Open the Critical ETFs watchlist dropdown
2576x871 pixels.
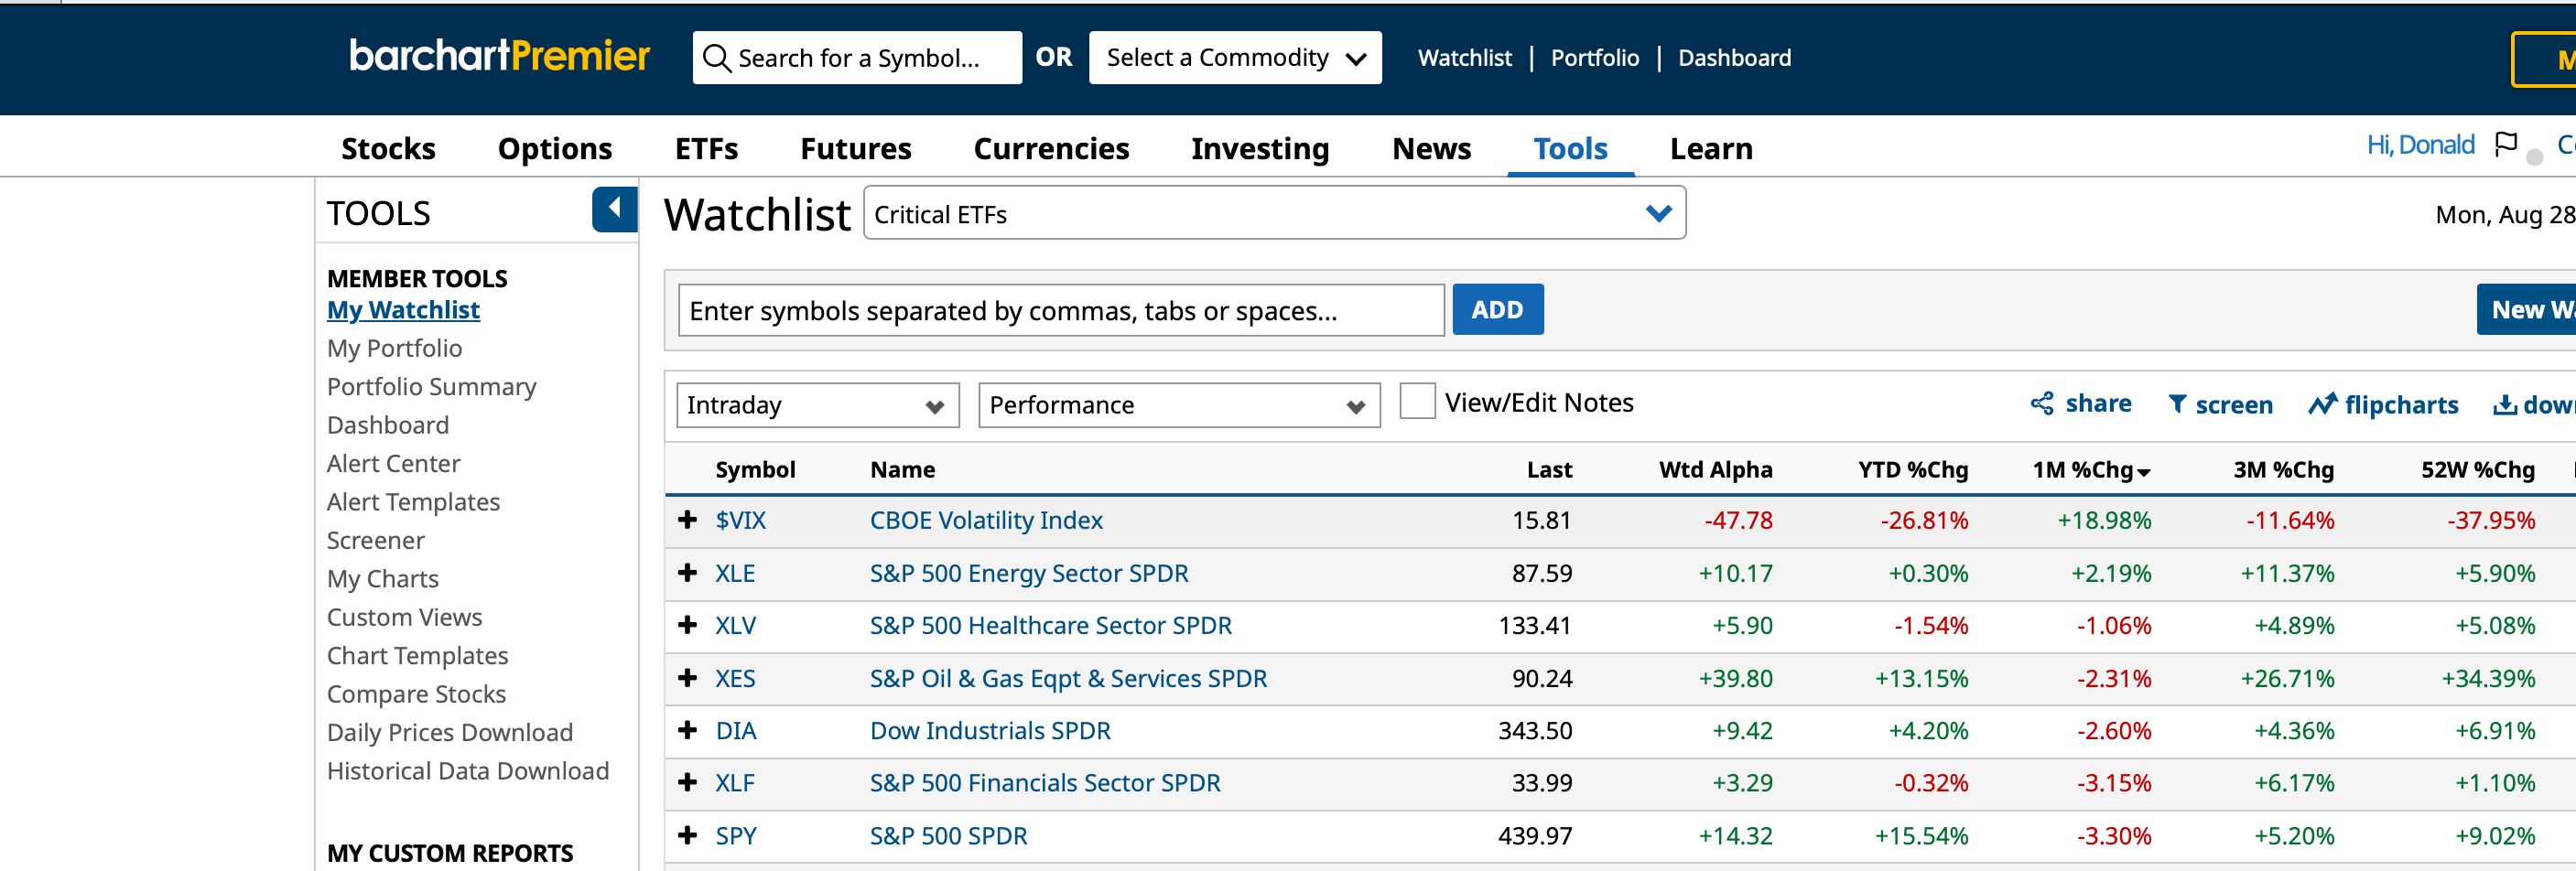point(1274,213)
